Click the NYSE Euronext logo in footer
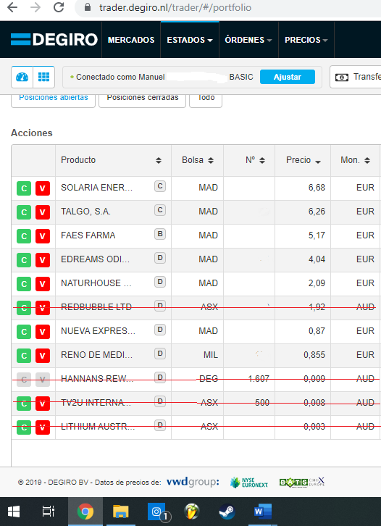The width and height of the screenshot is (381, 526). coord(249,483)
